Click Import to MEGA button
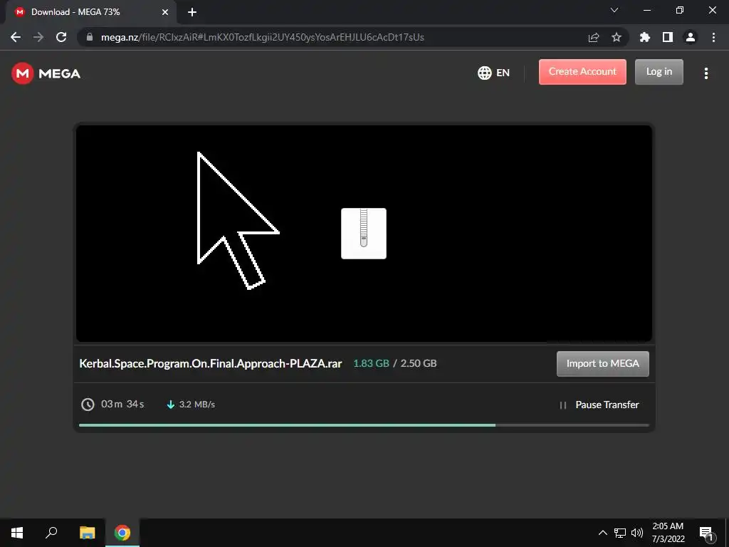The width and height of the screenshot is (729, 547). 602,364
